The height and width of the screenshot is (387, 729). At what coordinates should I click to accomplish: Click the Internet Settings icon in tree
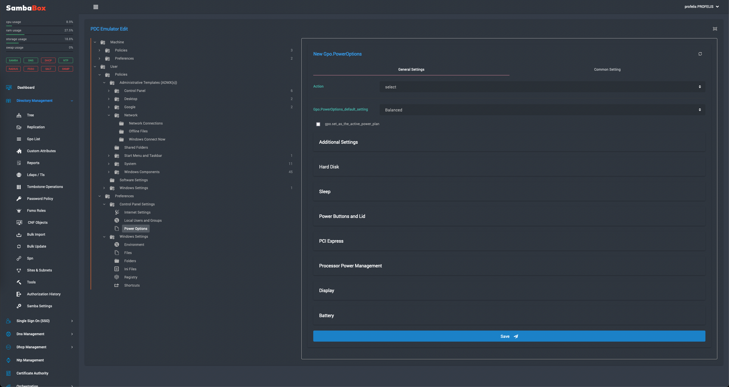(x=117, y=212)
